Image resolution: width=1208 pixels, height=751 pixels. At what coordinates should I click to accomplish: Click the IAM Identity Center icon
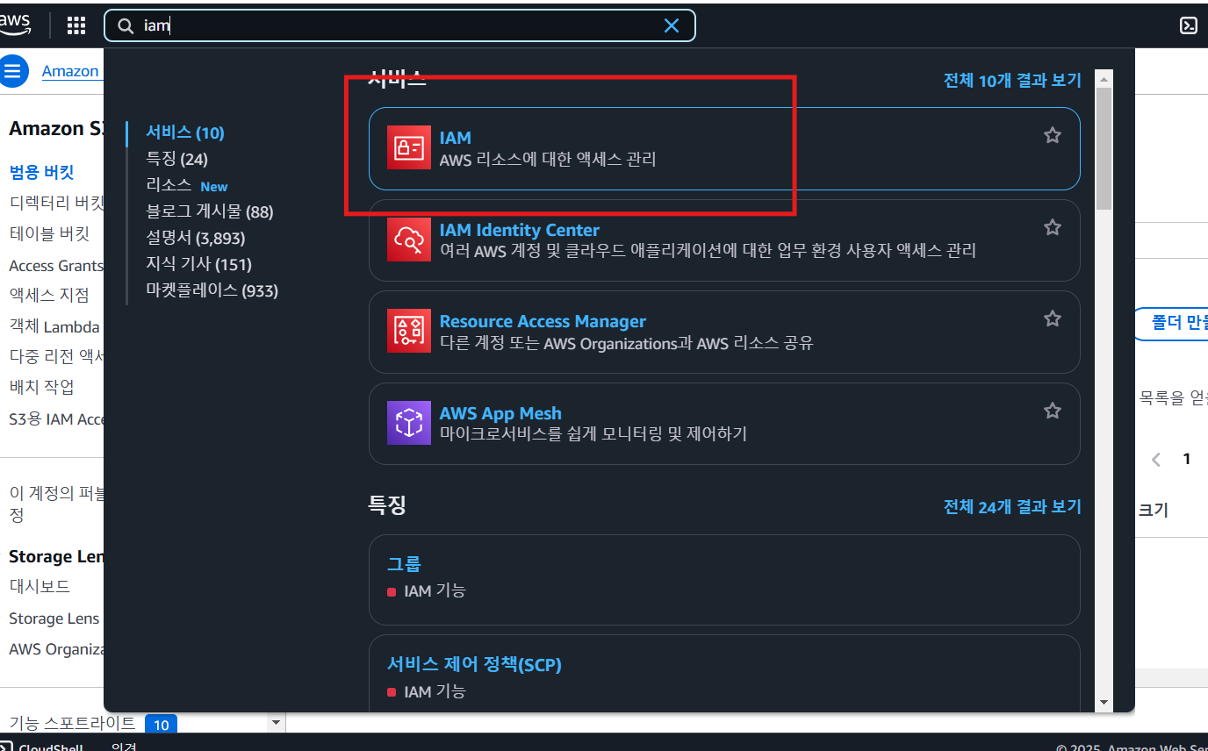[x=409, y=240]
